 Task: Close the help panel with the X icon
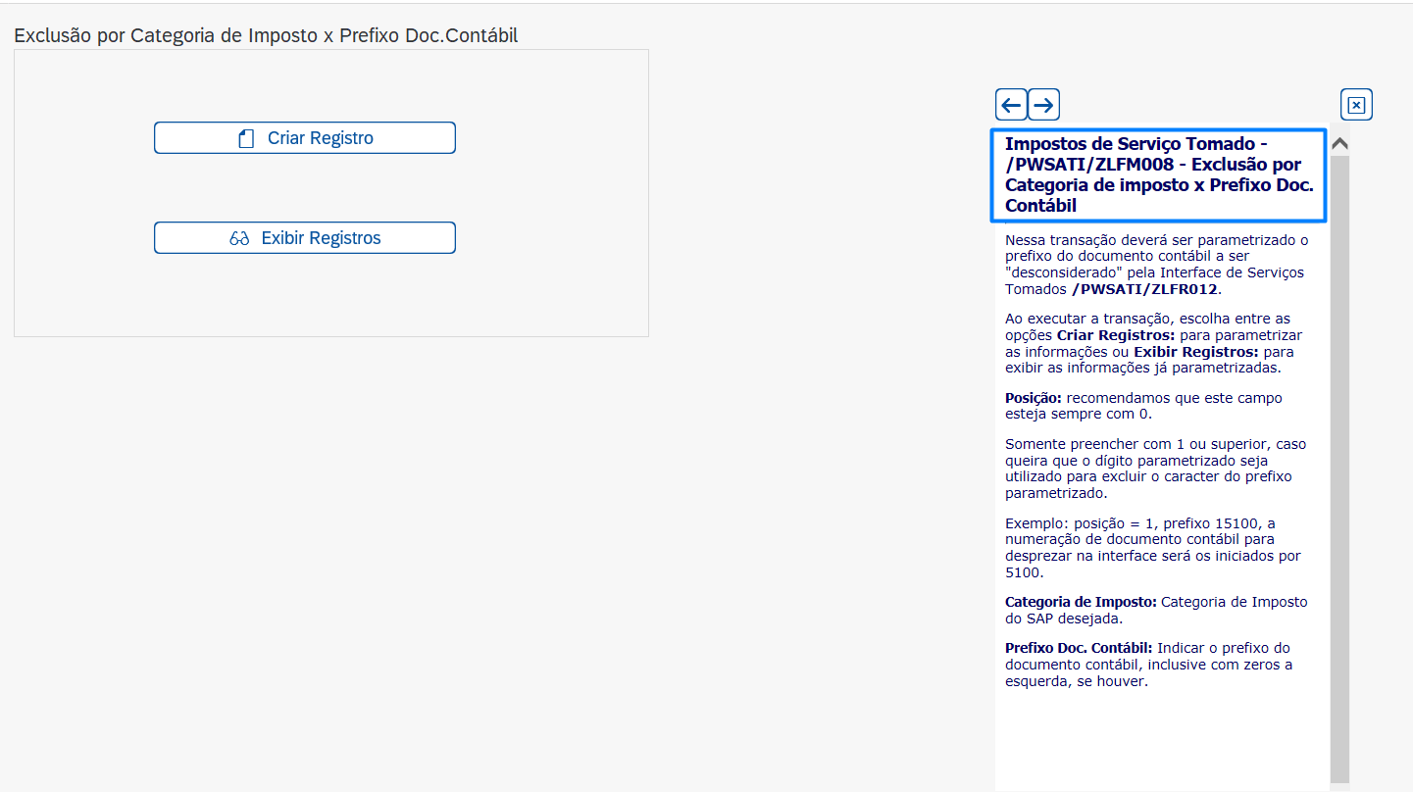point(1356,105)
